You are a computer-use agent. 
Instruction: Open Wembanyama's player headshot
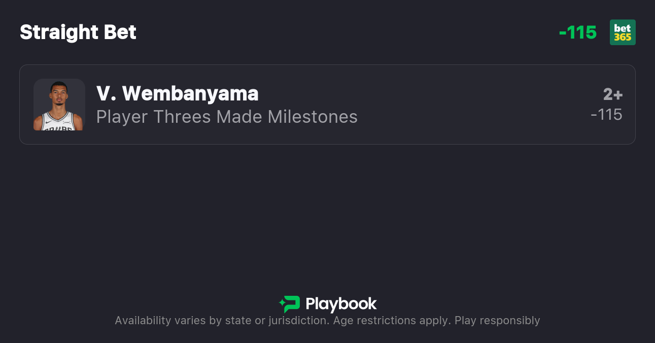59,105
